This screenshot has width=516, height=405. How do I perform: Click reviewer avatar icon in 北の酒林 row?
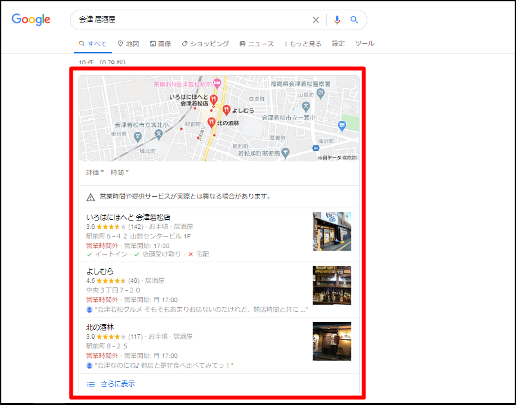(x=89, y=366)
